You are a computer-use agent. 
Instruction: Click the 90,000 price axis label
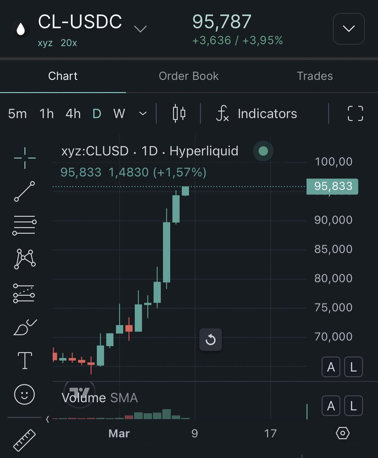click(x=333, y=220)
